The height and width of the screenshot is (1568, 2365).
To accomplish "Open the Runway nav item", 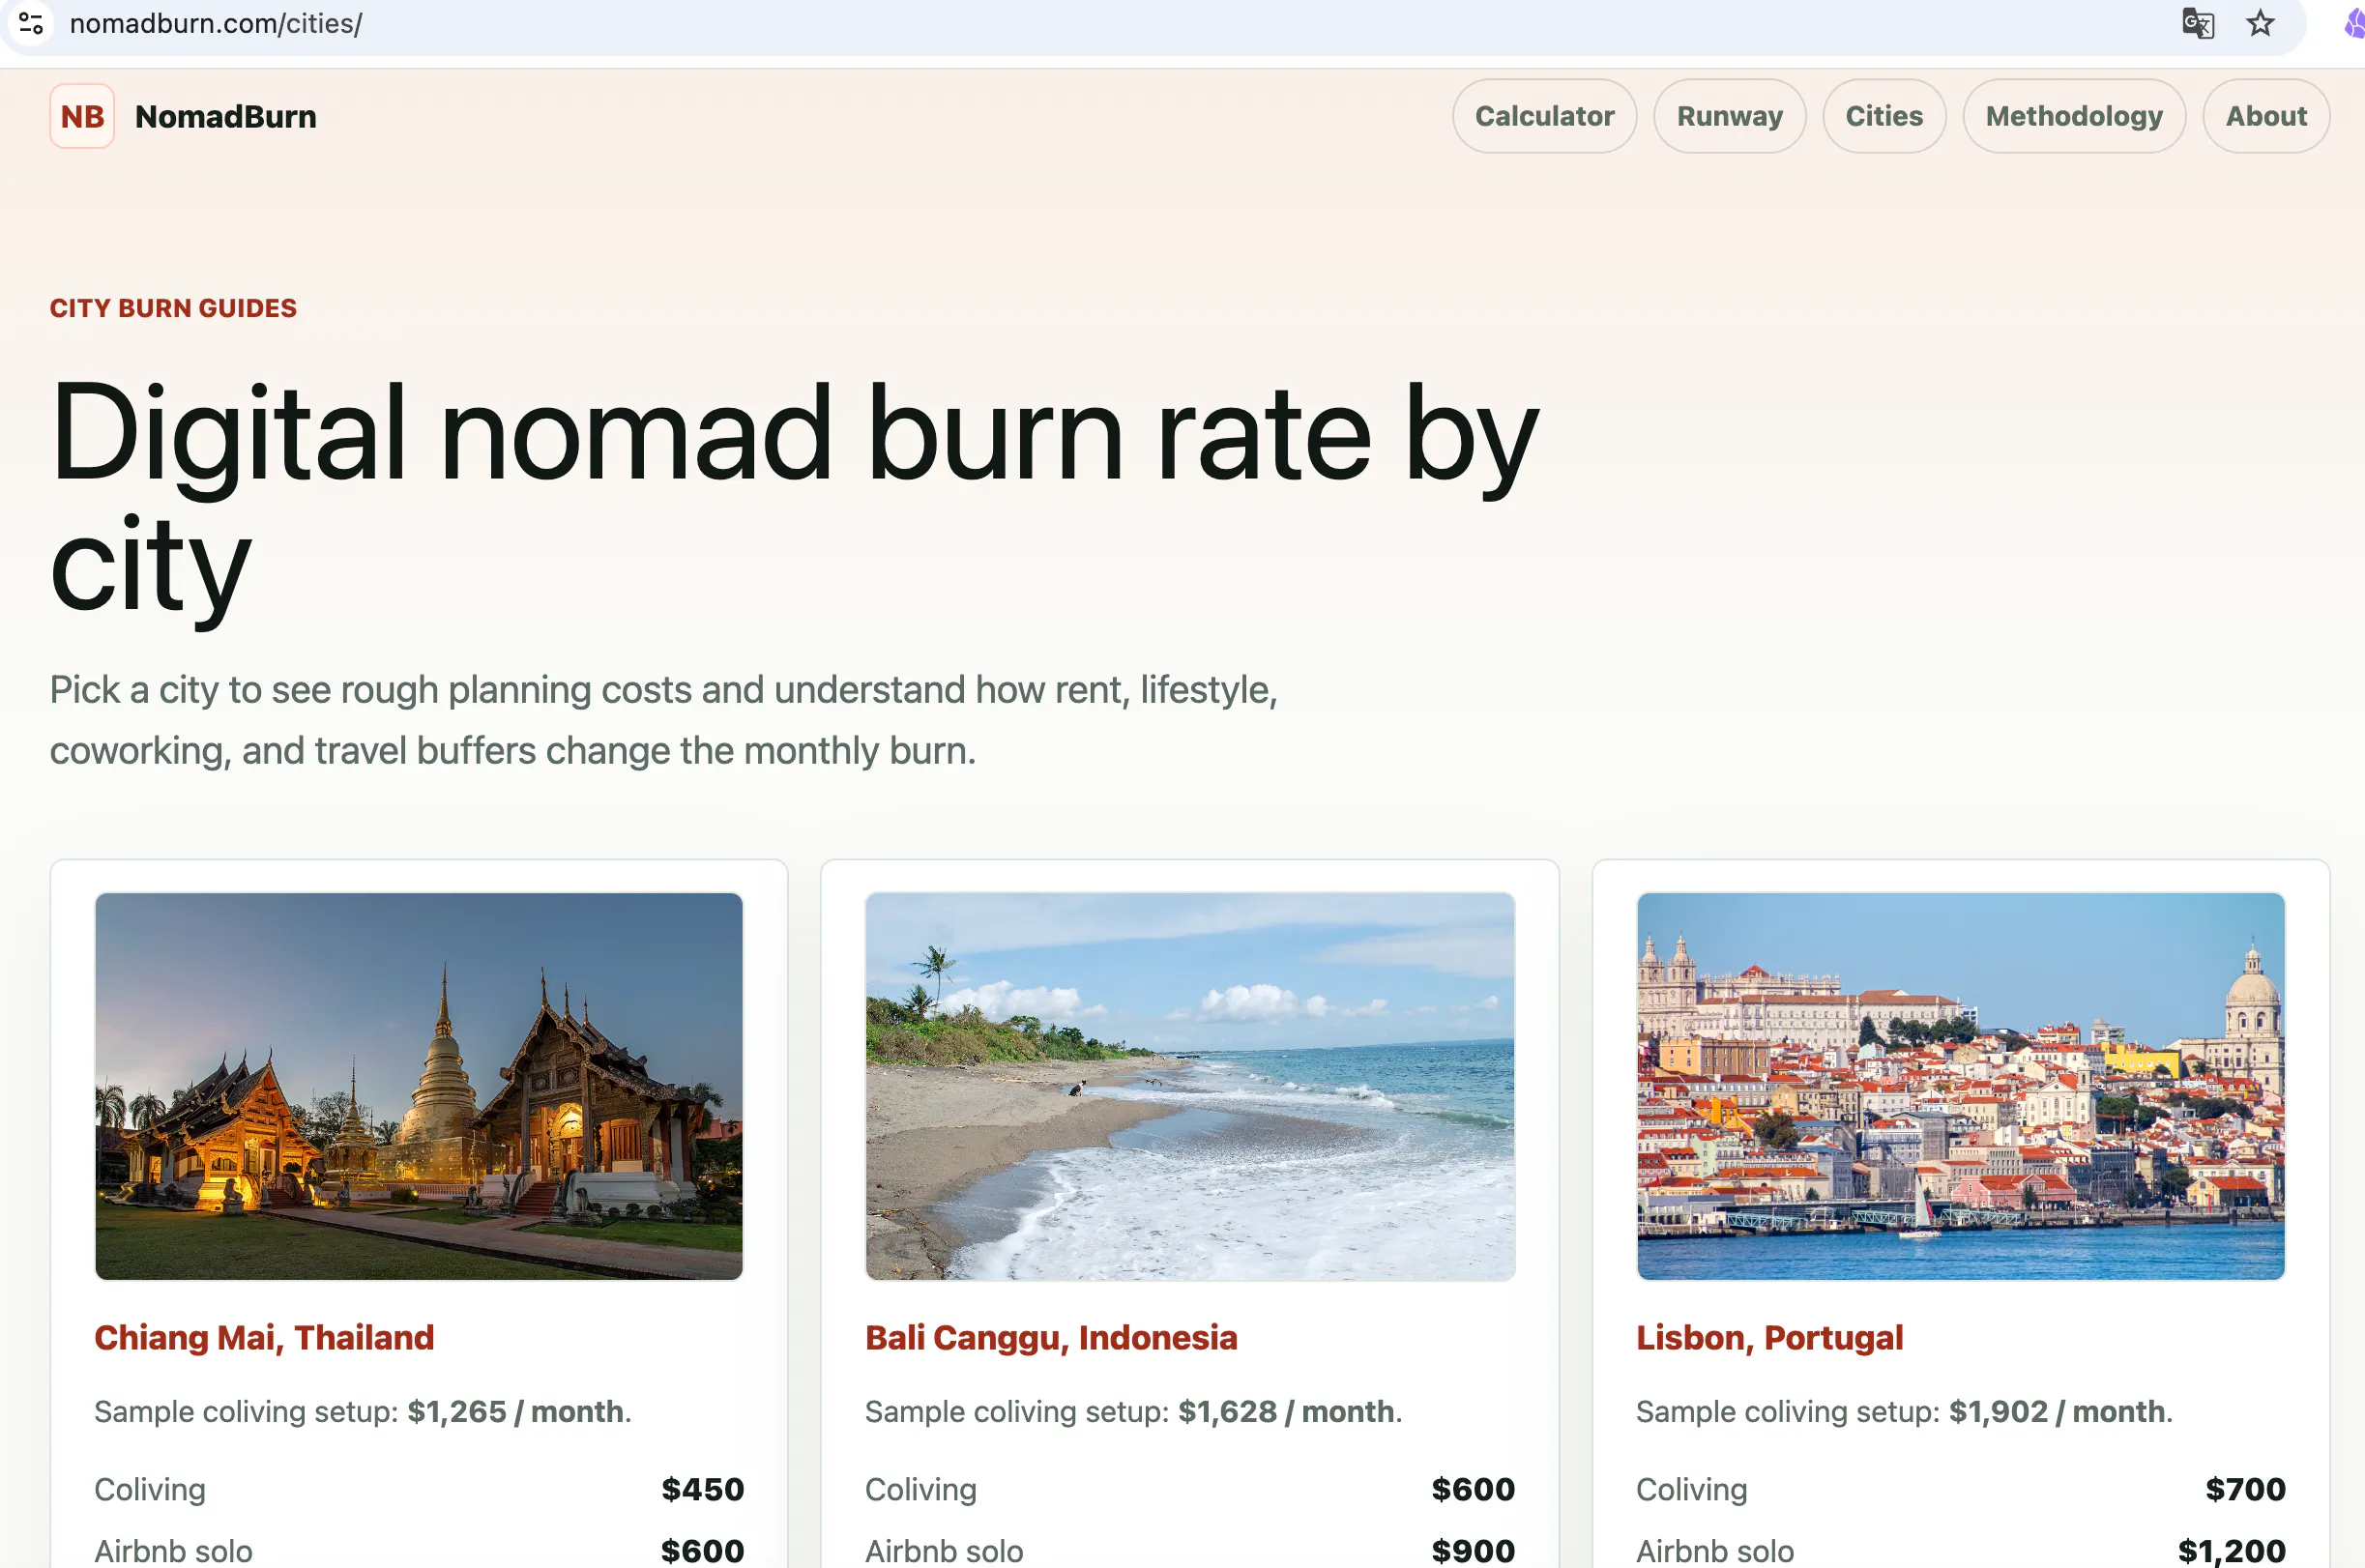I will pos(1729,116).
